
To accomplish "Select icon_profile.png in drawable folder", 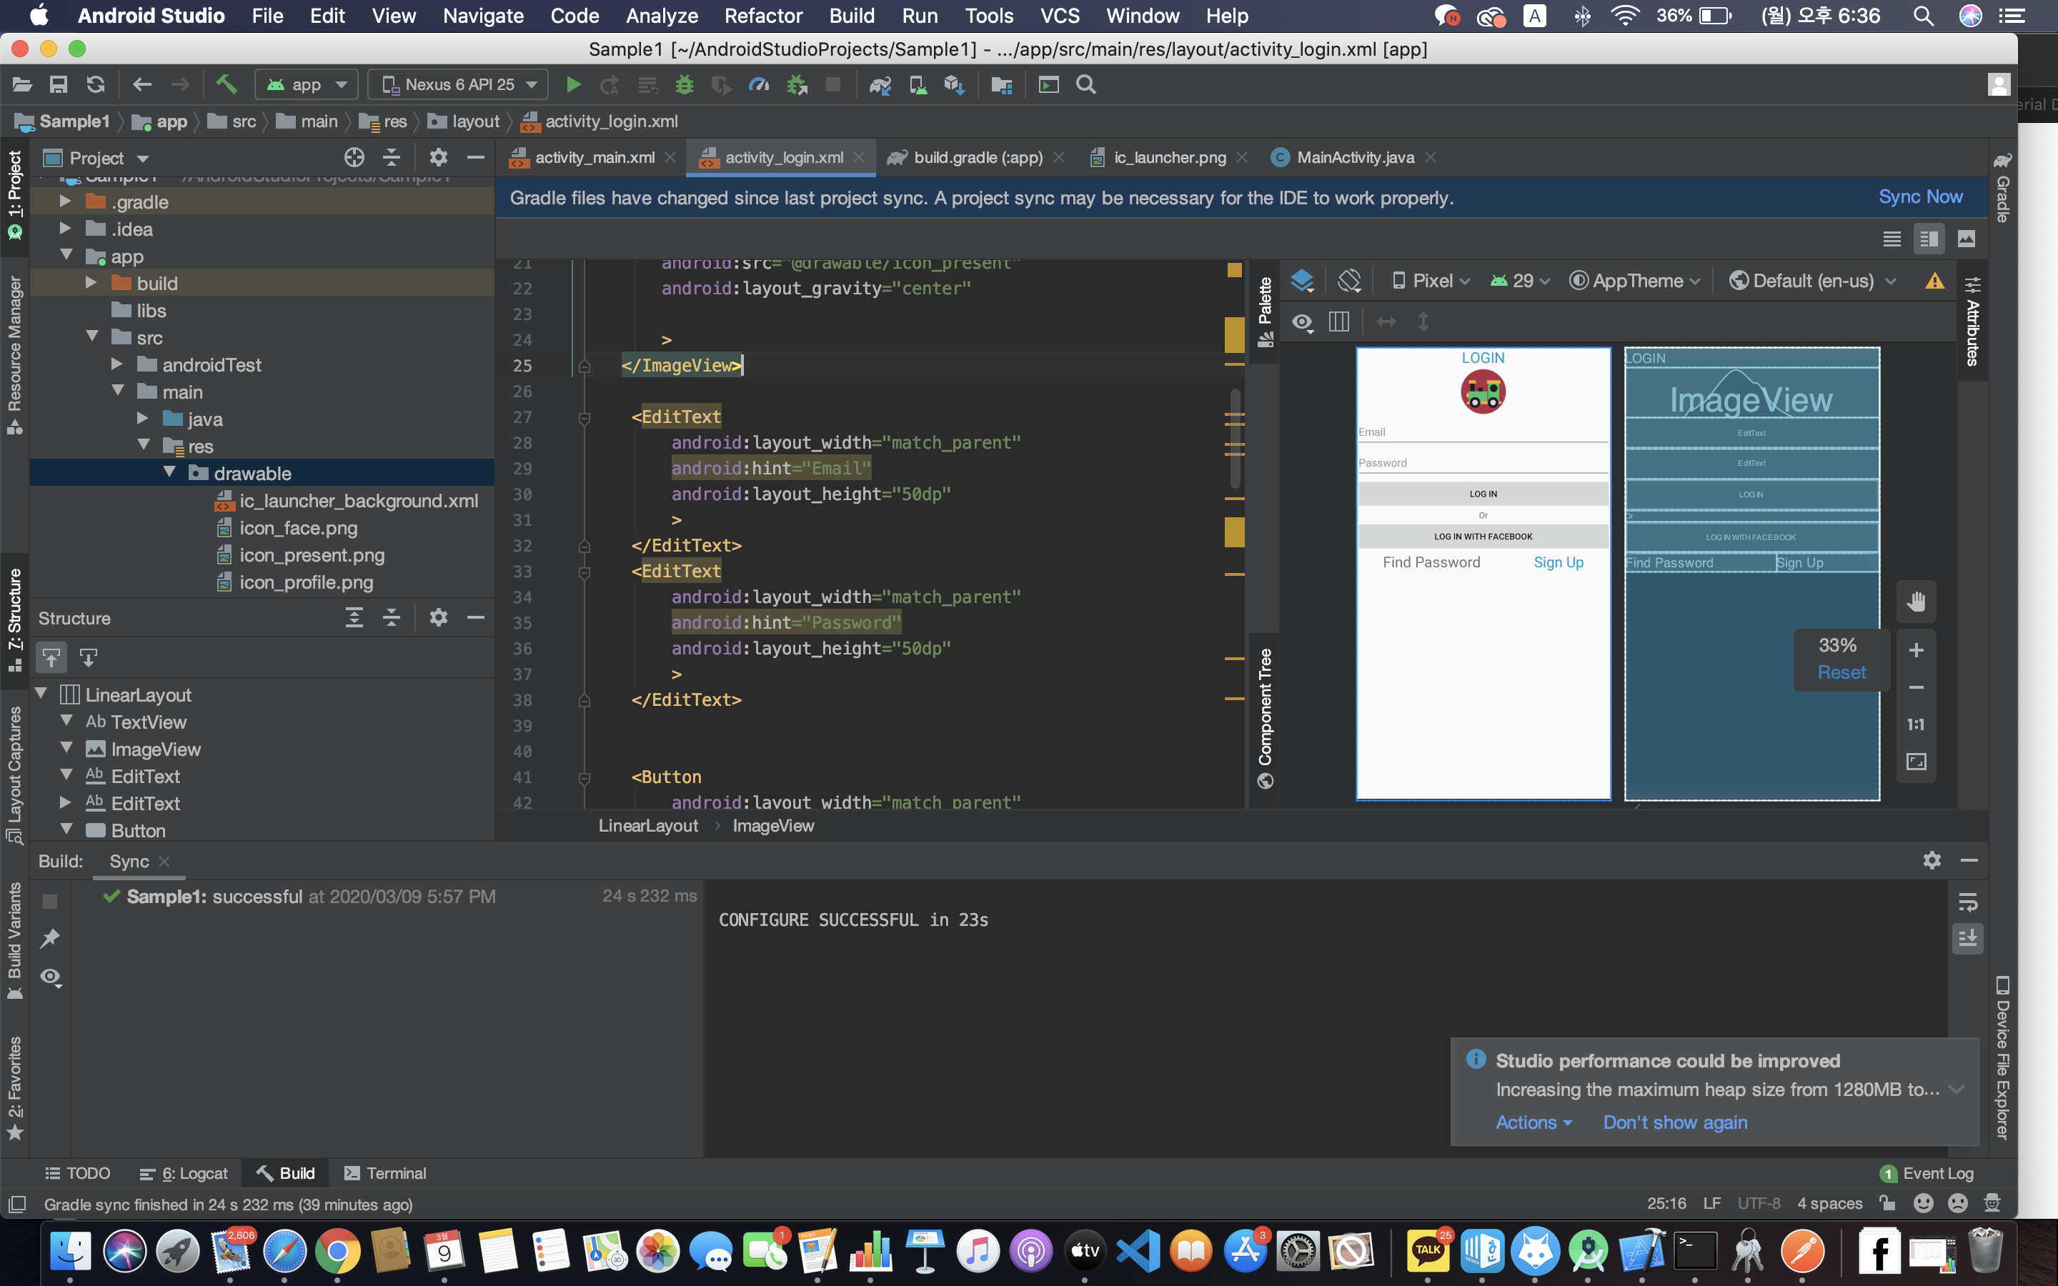I will click(306, 582).
